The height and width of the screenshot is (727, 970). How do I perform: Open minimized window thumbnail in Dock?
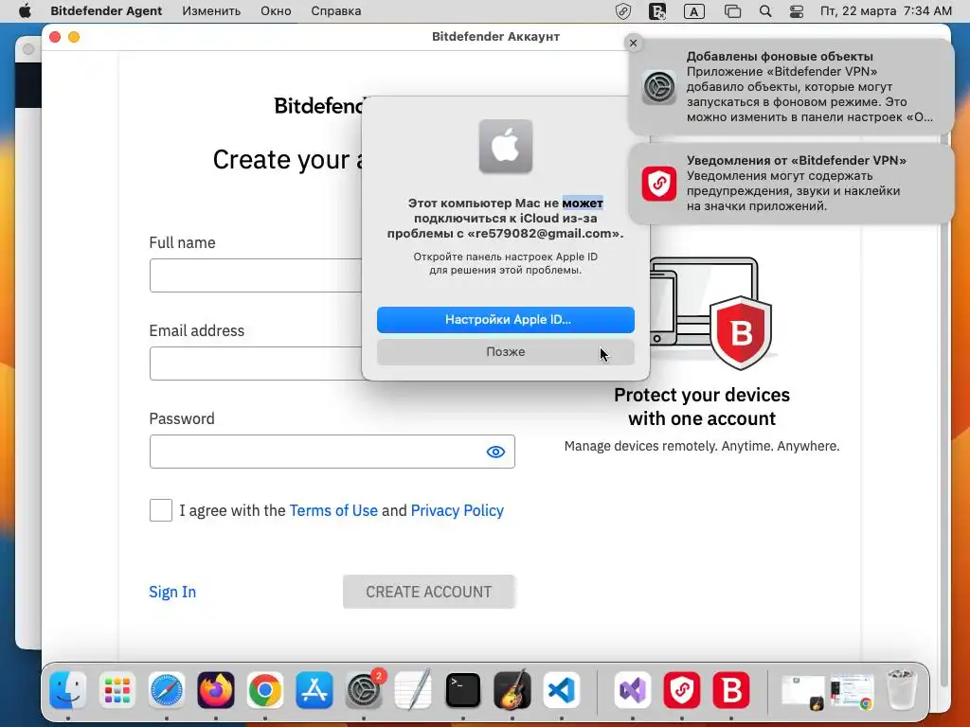pos(803,691)
